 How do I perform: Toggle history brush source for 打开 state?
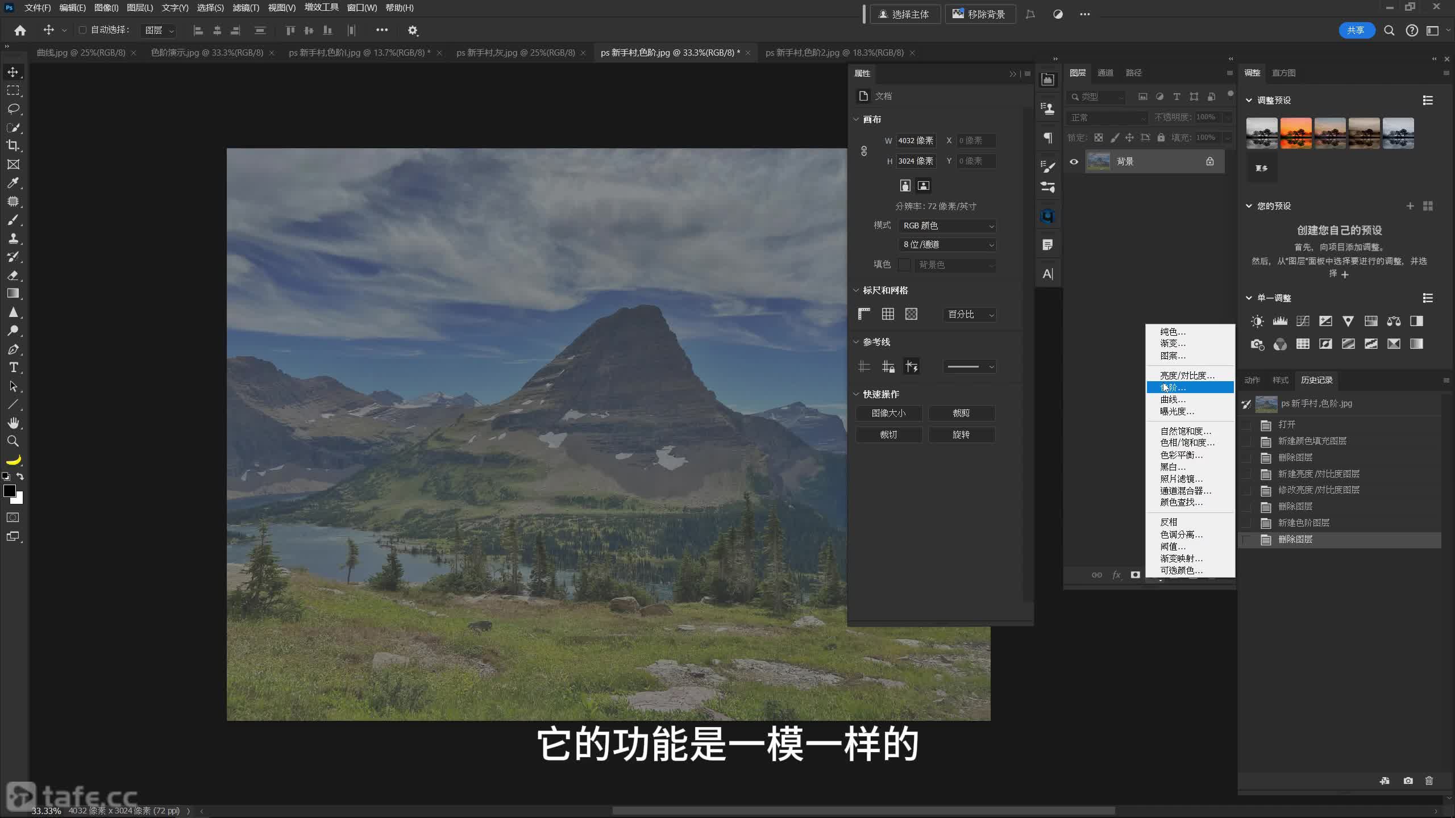click(1246, 425)
